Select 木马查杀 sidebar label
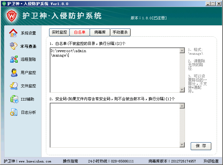Viewport: 223px width, 165px height. (x=28, y=46)
